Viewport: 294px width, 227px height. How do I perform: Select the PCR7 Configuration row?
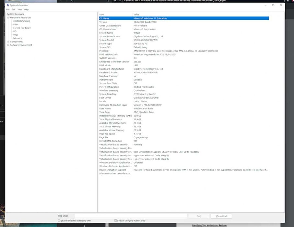184,87
